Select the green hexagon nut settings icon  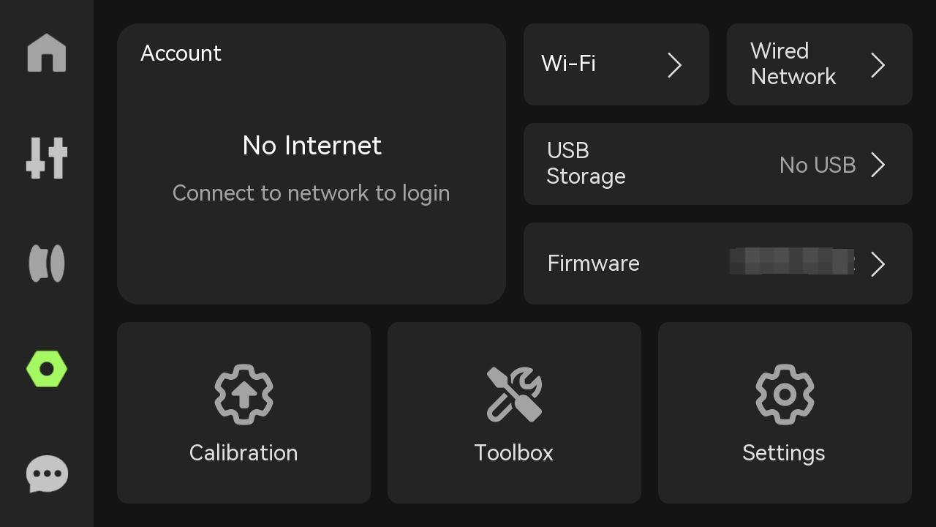[x=47, y=369]
